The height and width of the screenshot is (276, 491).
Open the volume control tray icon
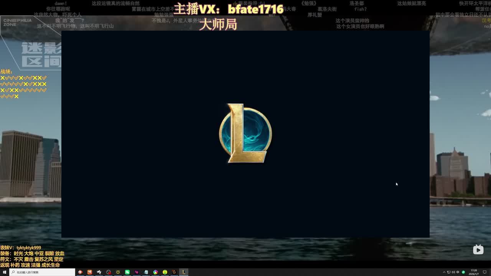453,272
